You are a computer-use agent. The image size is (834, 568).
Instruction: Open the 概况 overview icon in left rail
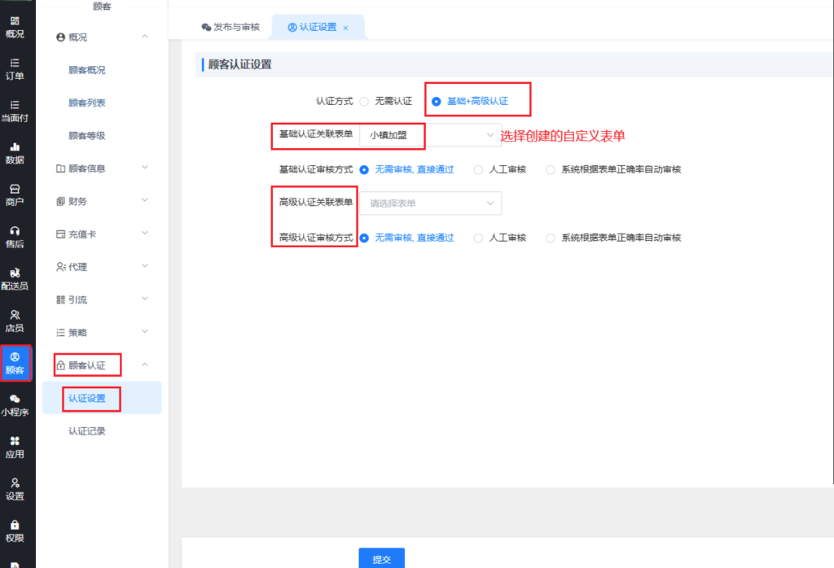click(x=15, y=26)
